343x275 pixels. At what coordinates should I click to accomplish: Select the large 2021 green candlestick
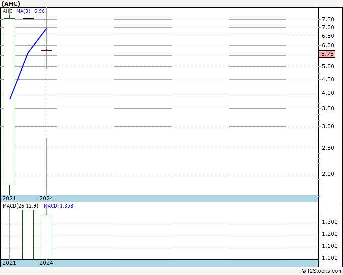(10, 102)
